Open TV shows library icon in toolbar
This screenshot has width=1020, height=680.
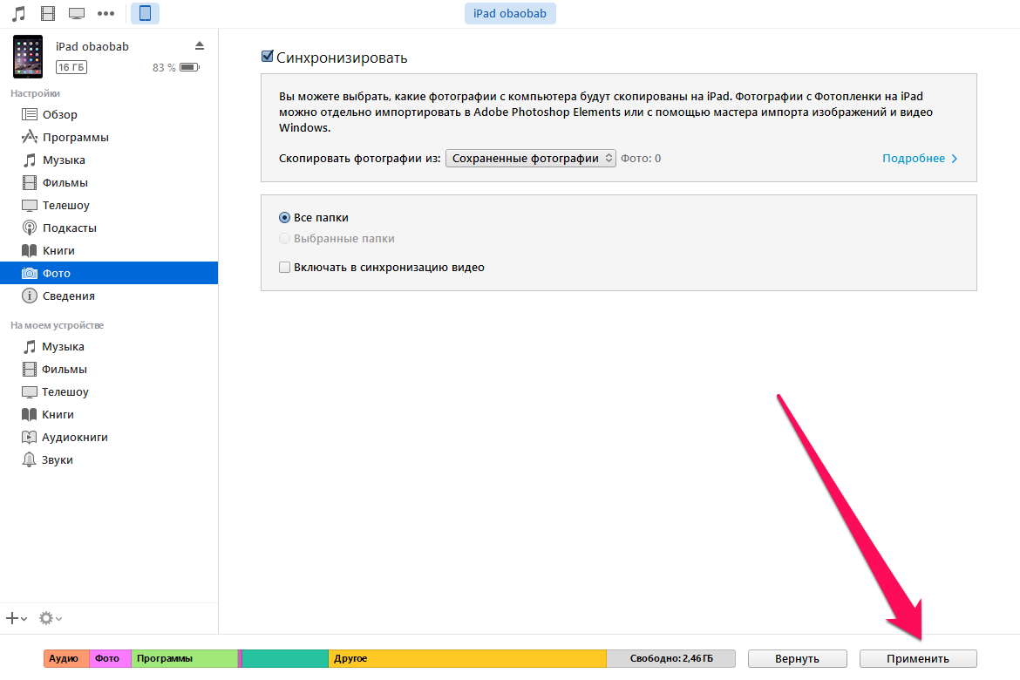pos(77,13)
